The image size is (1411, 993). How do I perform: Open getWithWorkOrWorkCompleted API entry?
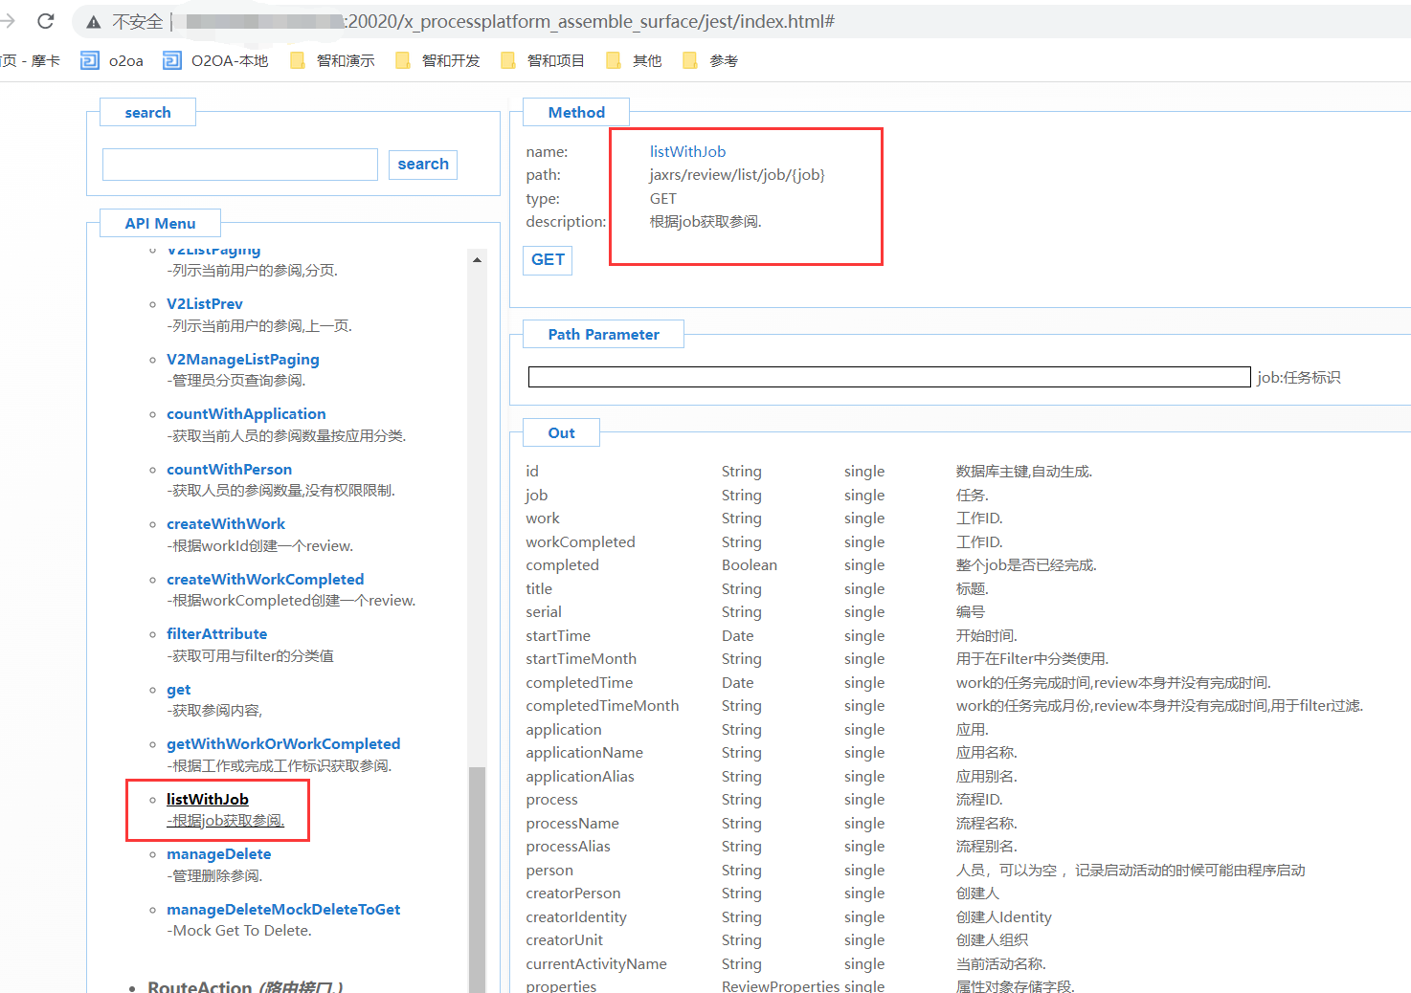point(283,744)
